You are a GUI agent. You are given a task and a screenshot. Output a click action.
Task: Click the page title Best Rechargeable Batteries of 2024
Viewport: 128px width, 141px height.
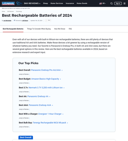(37, 16)
